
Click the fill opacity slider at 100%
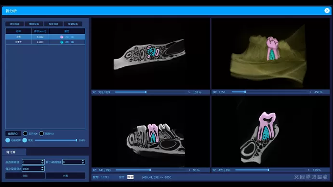click(x=77, y=140)
